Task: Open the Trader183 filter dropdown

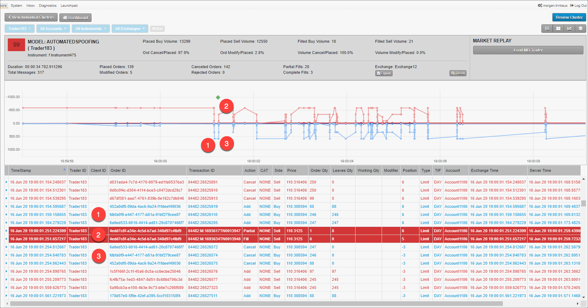Action: pos(19,29)
